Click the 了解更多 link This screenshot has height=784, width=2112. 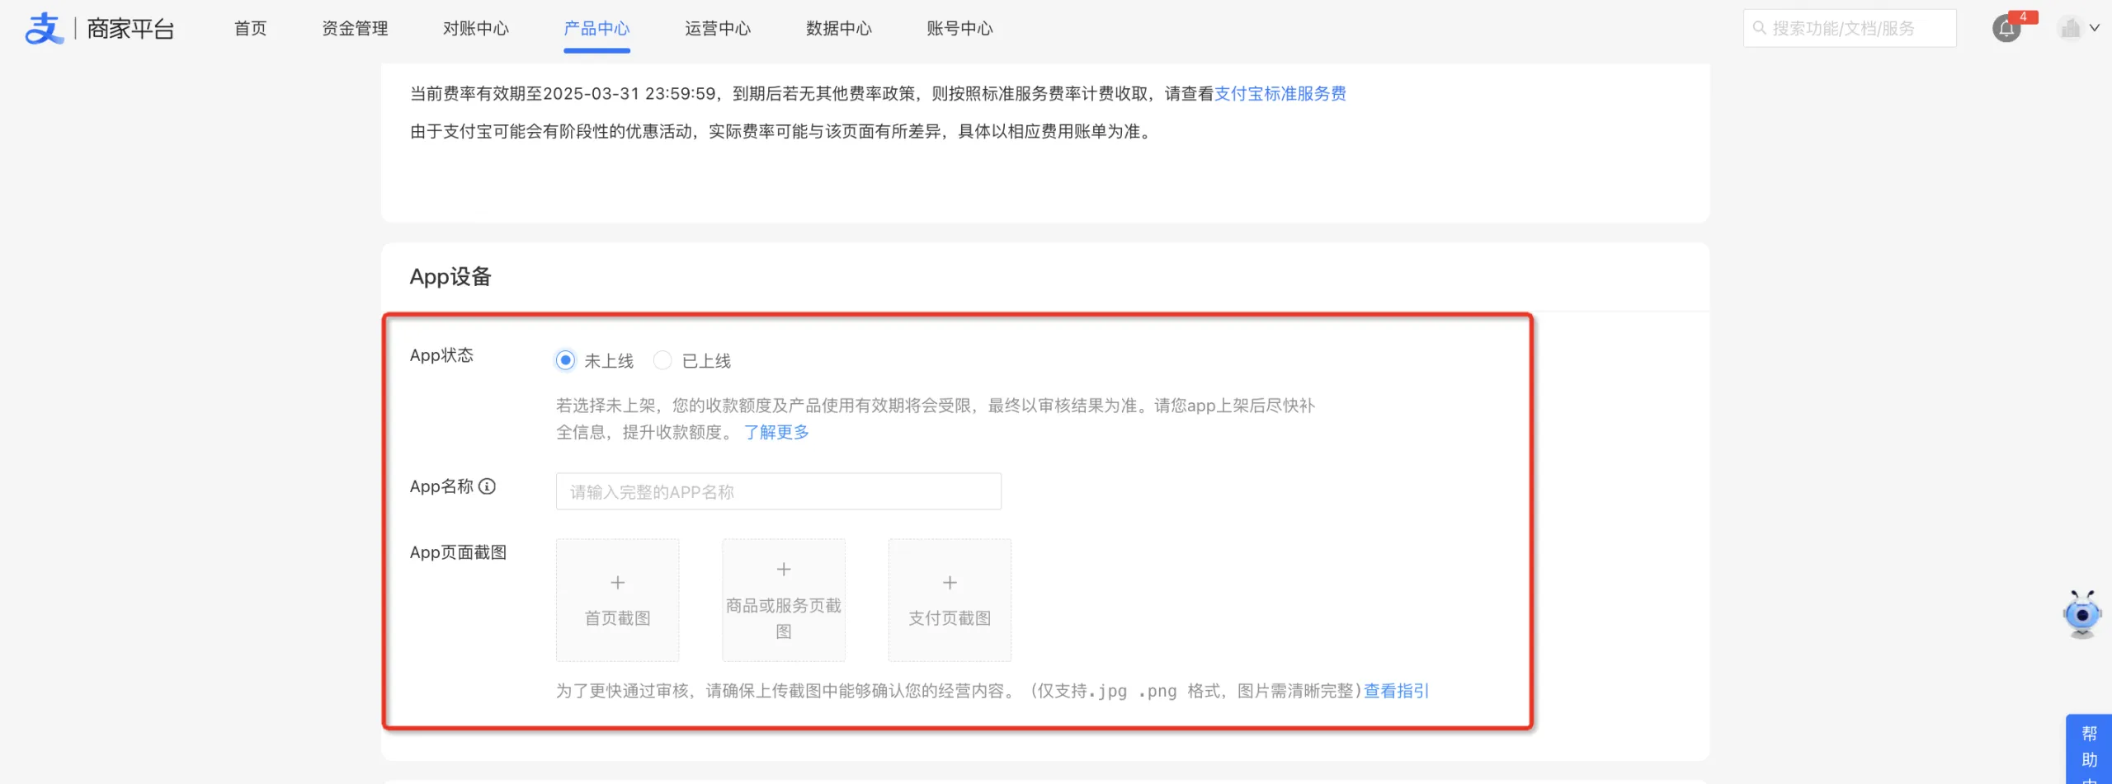[x=776, y=432]
